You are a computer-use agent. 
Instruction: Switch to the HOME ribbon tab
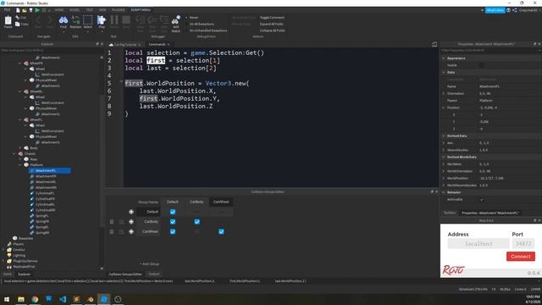tap(59, 10)
